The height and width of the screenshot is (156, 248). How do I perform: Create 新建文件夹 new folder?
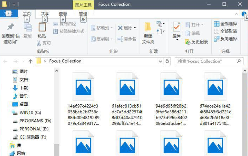pos(148,33)
